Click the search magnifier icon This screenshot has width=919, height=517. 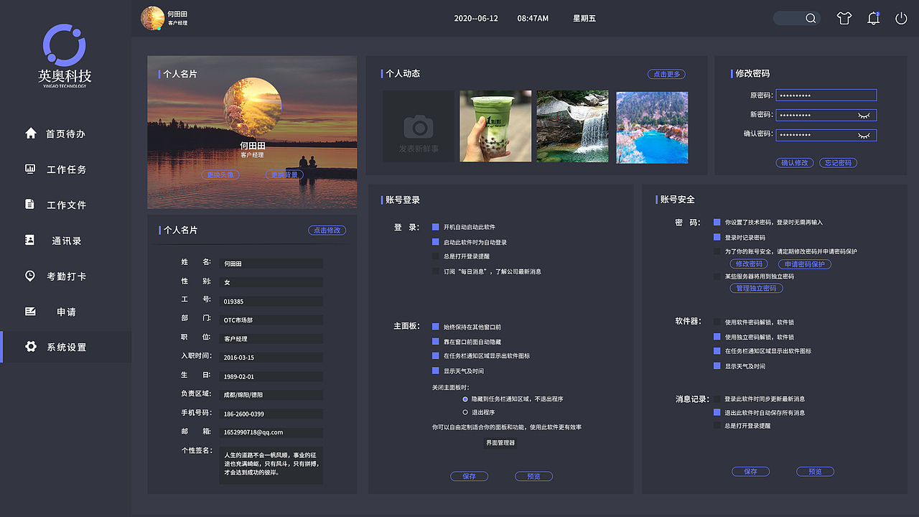tap(810, 18)
